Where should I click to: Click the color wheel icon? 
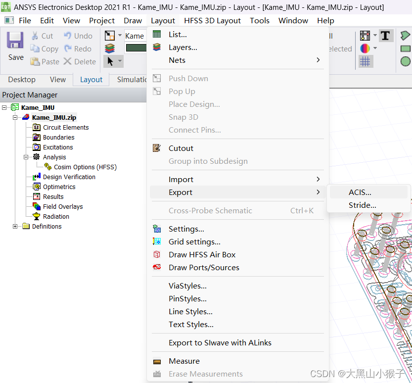[365, 48]
